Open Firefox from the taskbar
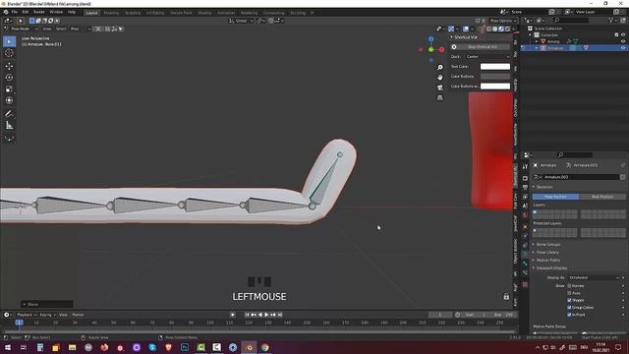Screen dimensions: 629x354 (104, 347)
